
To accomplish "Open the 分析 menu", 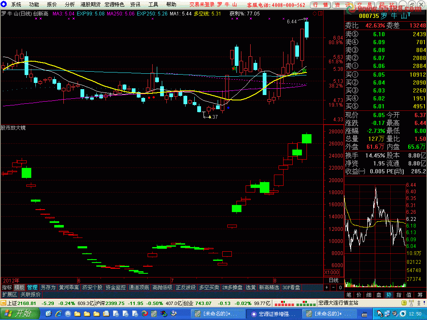I will (70, 4).
